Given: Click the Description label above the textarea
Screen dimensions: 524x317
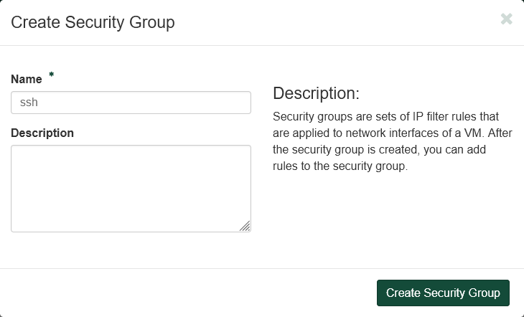Looking at the screenshot, I should [x=42, y=133].
